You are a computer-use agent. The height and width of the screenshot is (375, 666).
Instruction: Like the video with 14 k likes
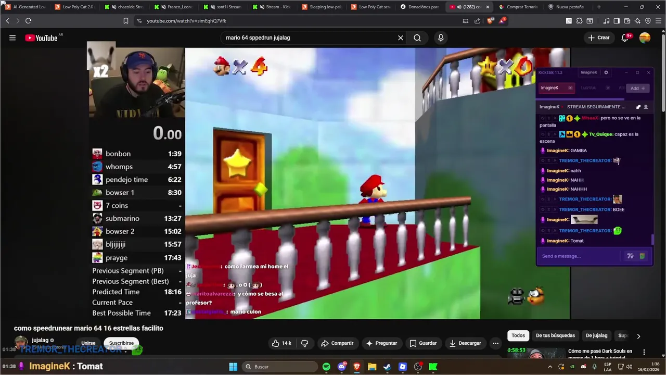tap(281, 343)
